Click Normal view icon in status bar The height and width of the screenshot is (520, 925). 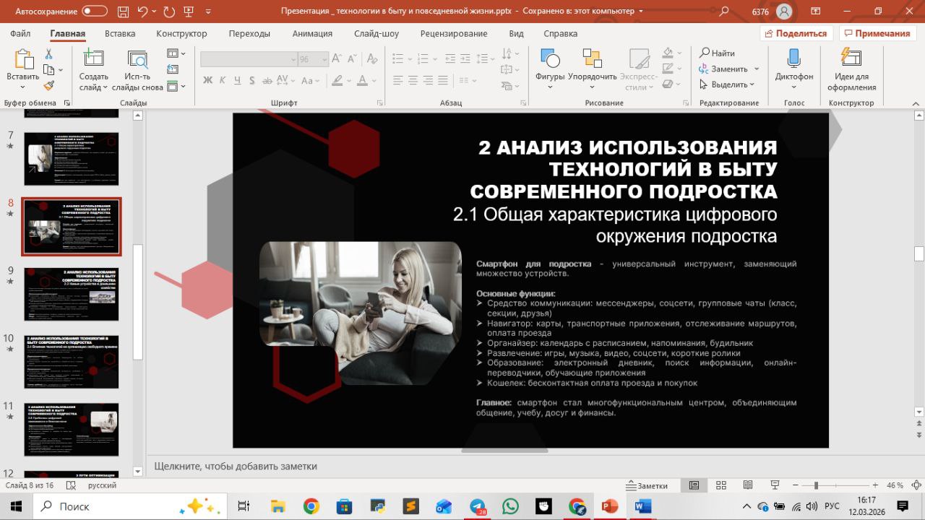[694, 485]
